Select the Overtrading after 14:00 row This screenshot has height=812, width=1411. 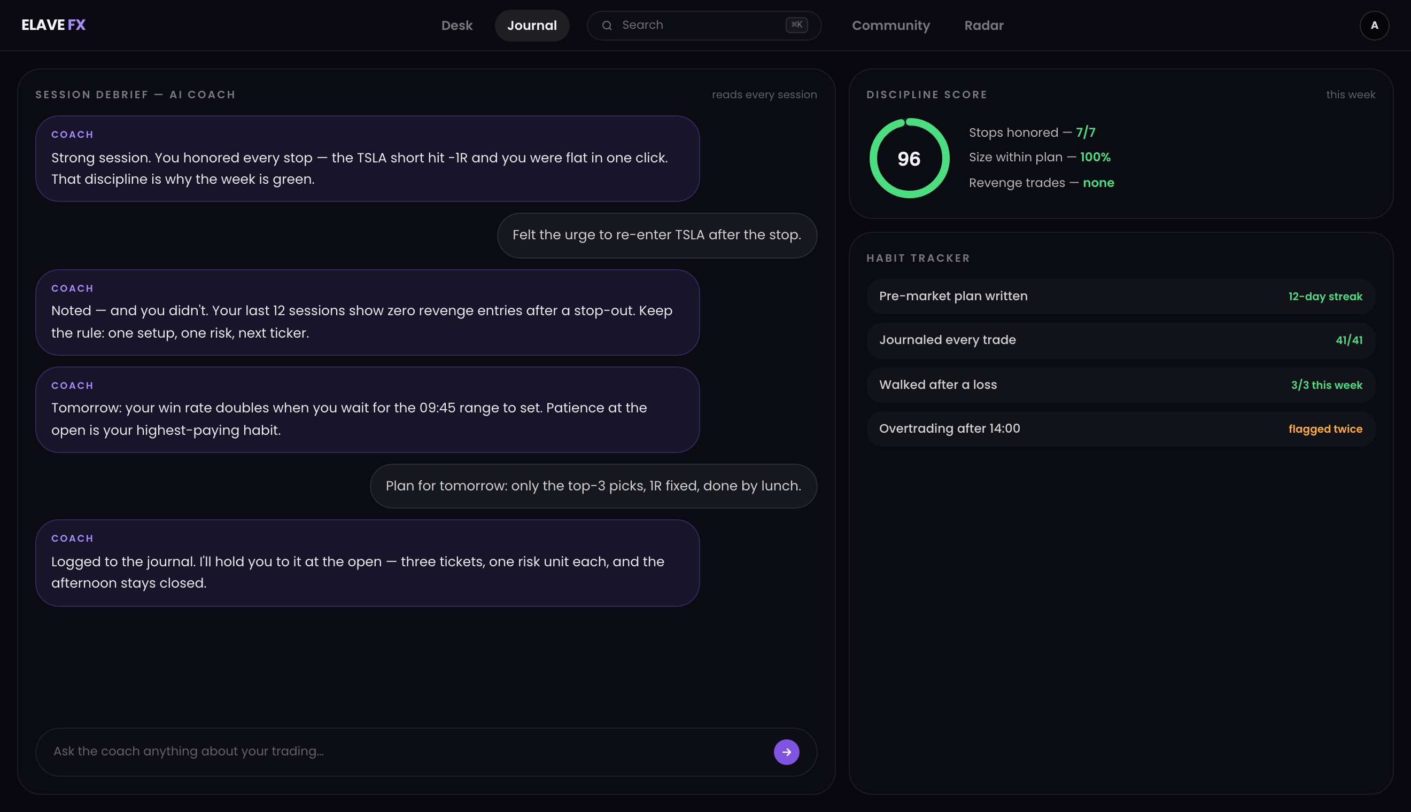(x=1120, y=429)
